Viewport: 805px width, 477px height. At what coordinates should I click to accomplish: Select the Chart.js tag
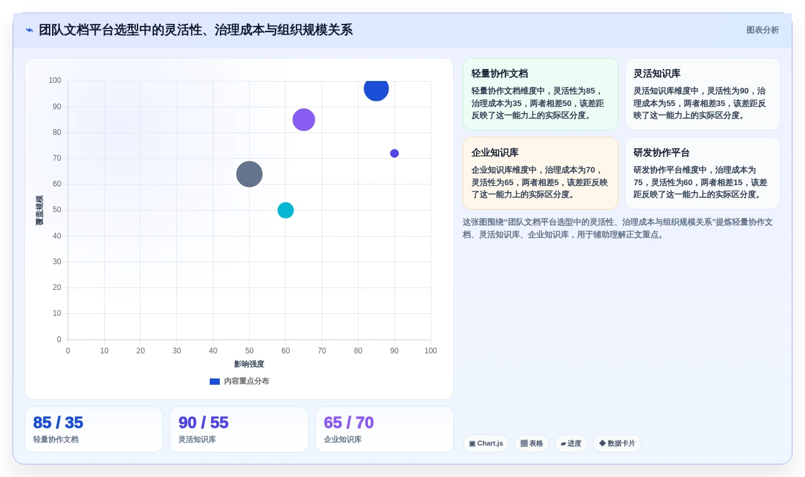[486, 444]
